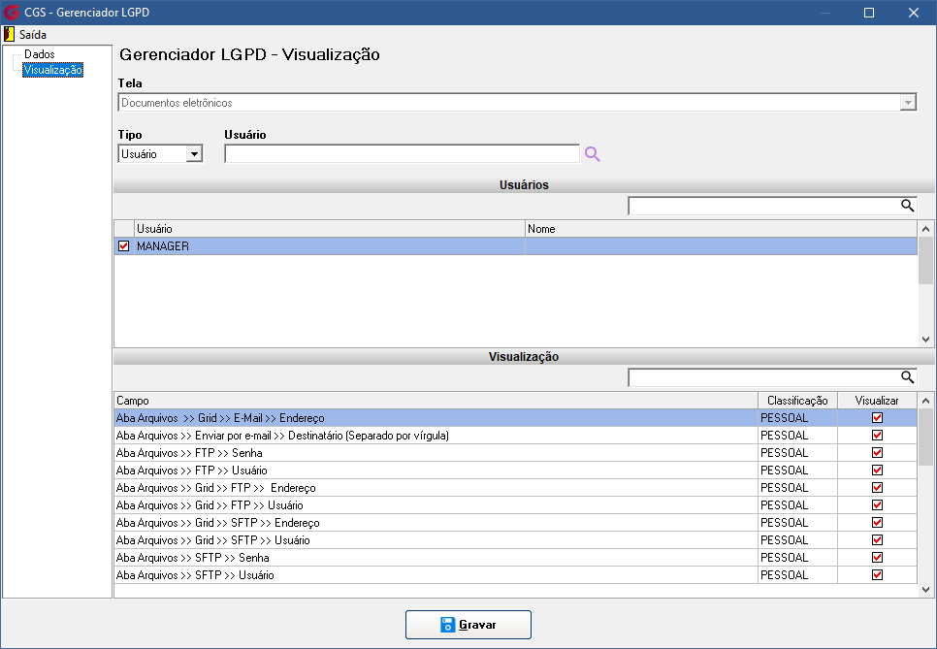Select Visualização in the left tree

pyautogui.click(x=52, y=70)
